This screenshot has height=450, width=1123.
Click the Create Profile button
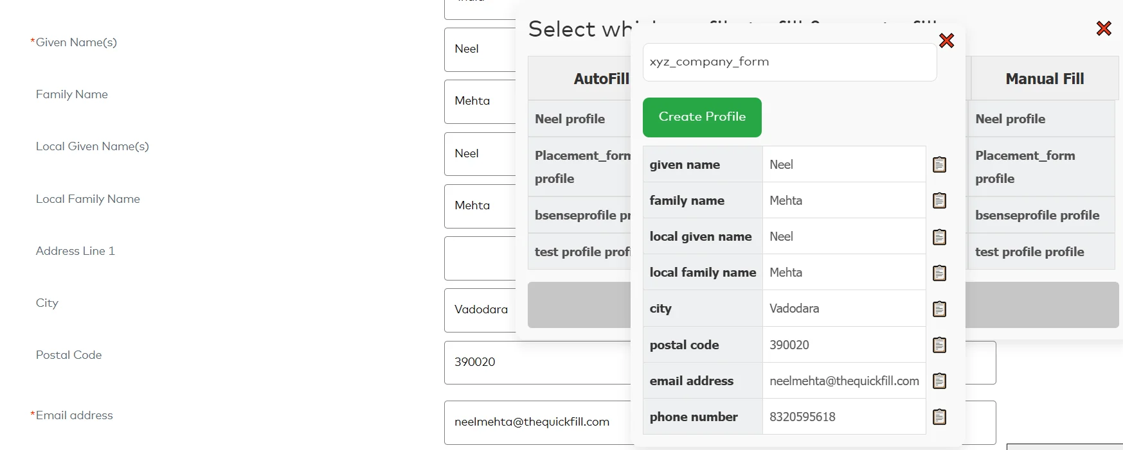[702, 117]
